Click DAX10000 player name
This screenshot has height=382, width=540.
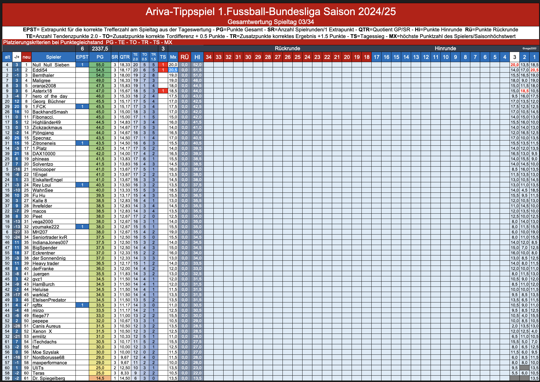53,154
